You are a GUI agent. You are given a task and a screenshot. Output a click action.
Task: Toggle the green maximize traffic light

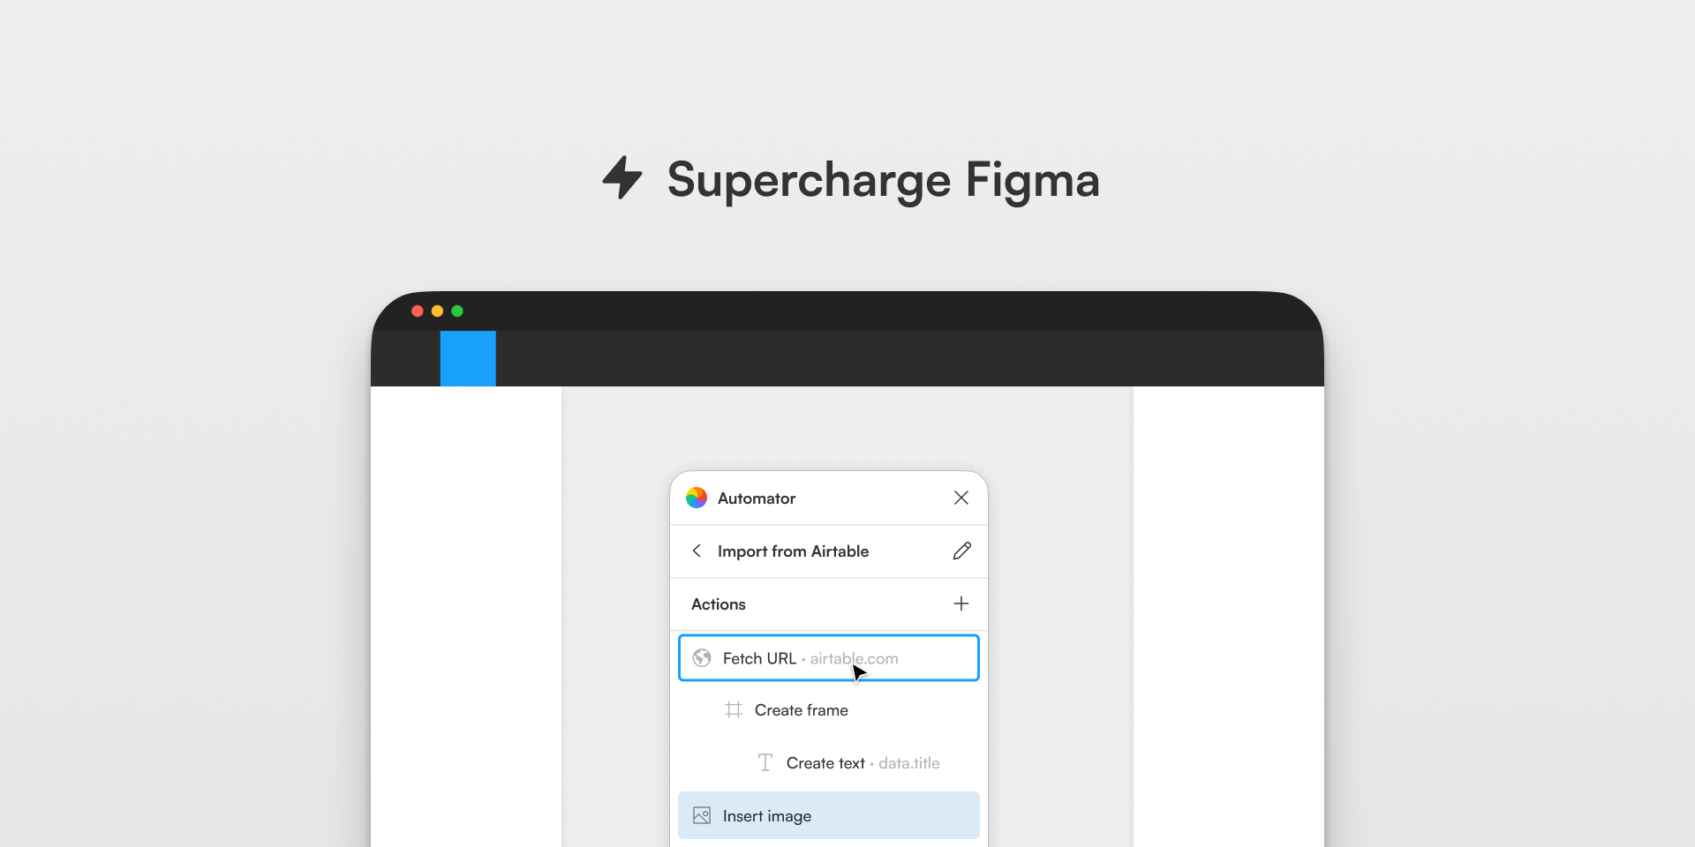tap(457, 311)
